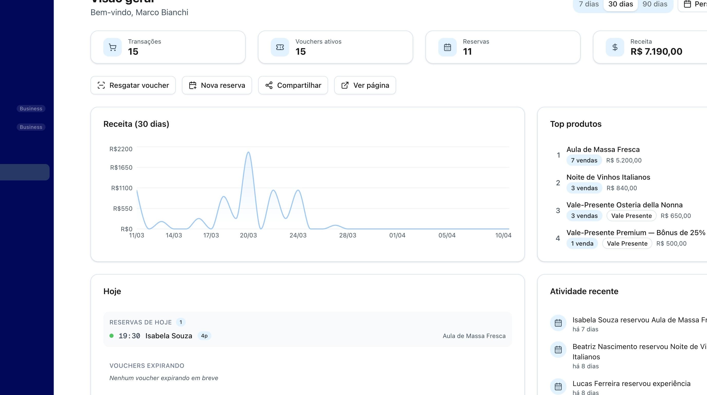
Task: Click the first Business badge in sidebar
Action: tap(31, 109)
